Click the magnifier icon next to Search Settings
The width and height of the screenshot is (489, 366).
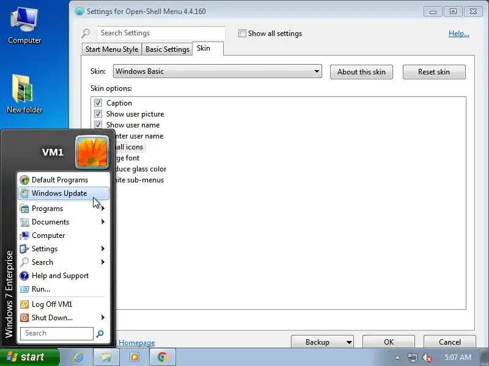tap(86, 33)
